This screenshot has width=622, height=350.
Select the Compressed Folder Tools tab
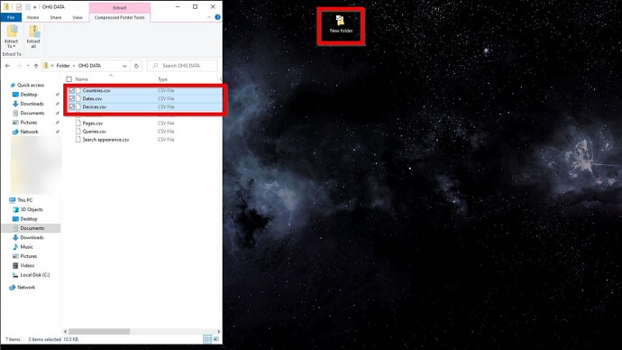pos(119,17)
